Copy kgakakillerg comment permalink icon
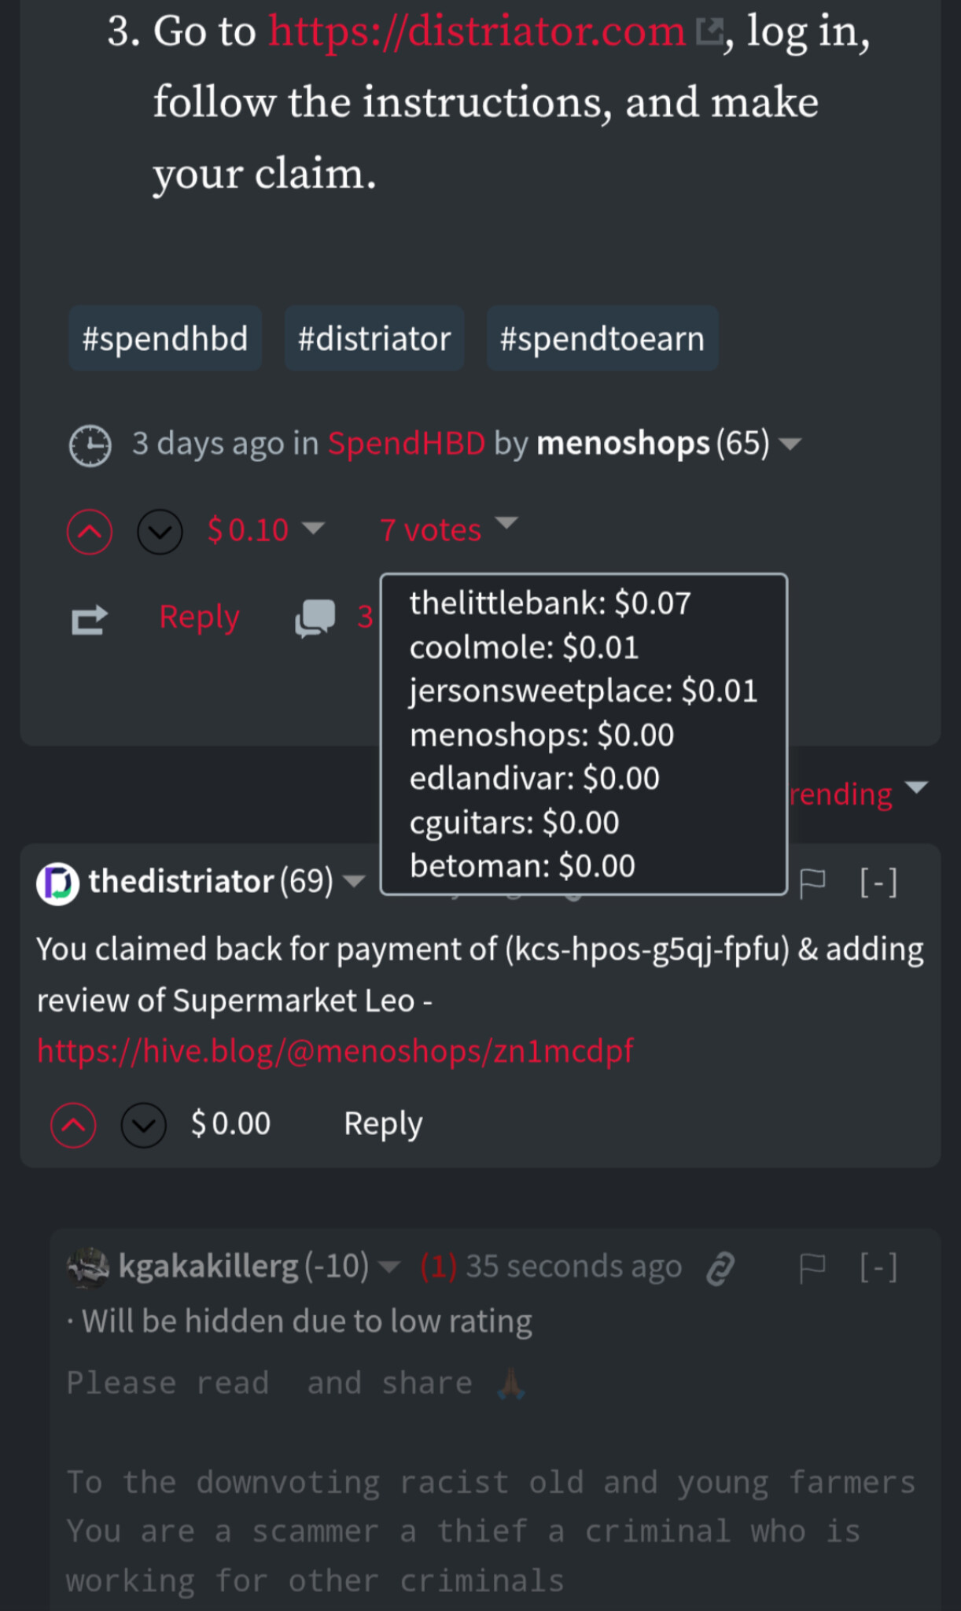Viewport: 961px width, 1611px height. click(720, 1268)
